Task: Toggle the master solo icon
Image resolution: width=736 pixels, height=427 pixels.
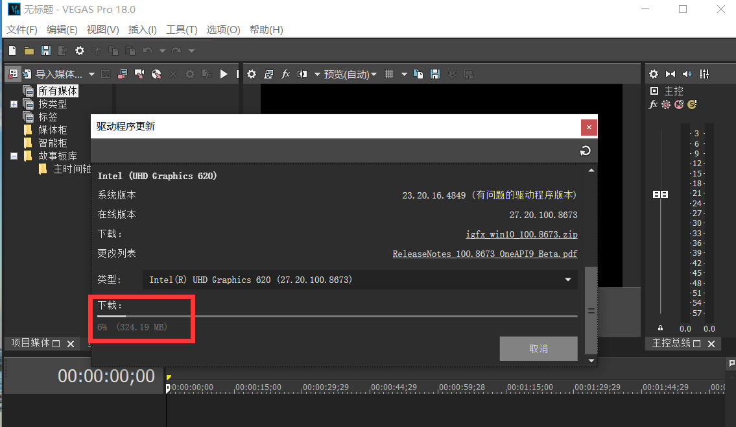Action: coord(692,104)
